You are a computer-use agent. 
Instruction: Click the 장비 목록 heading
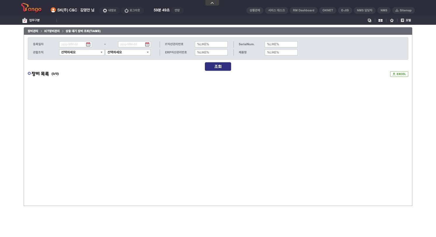click(x=40, y=74)
